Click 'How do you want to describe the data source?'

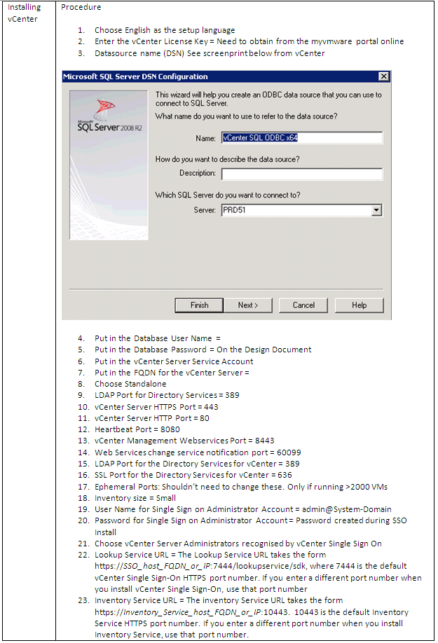[227, 159]
